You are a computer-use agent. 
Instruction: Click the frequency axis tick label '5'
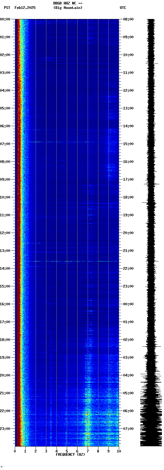click(x=67, y=451)
